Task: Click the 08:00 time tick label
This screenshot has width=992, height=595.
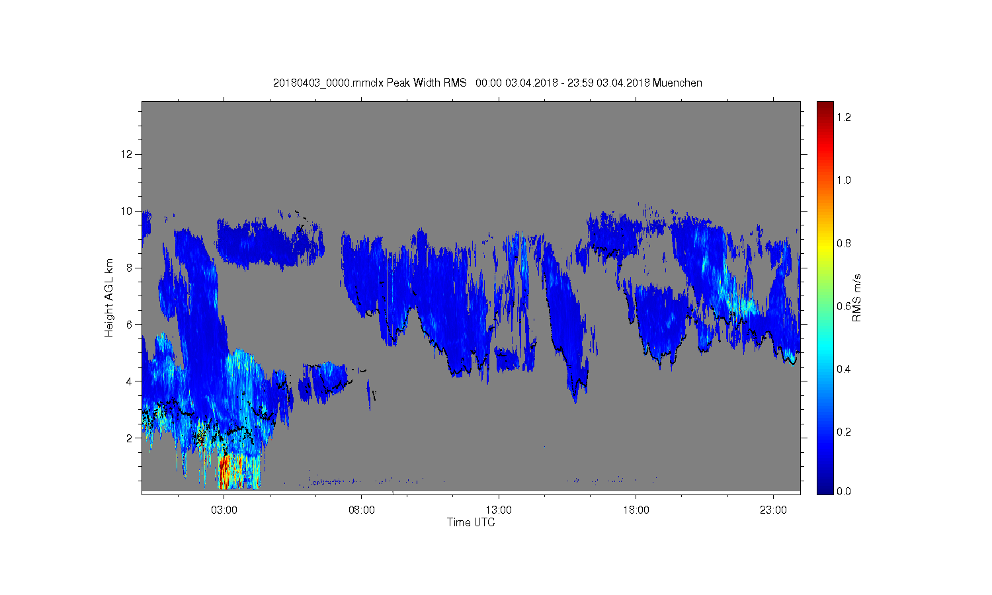Action: [362, 510]
